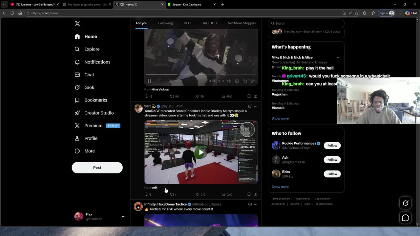This screenshot has width=420, height=236.
Task: Expand the footer More menu
Action: 308,204
